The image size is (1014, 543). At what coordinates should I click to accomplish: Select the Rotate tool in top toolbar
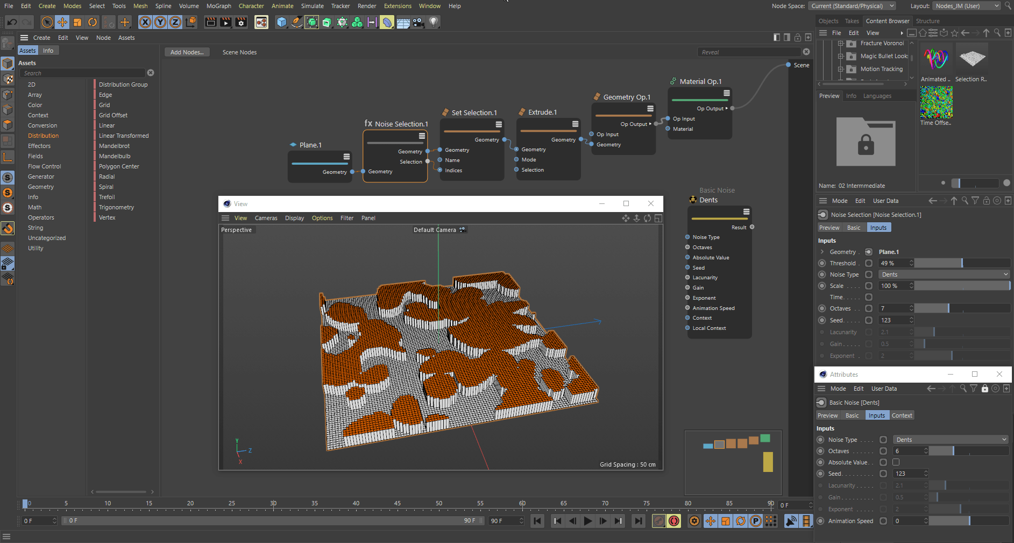(93, 22)
